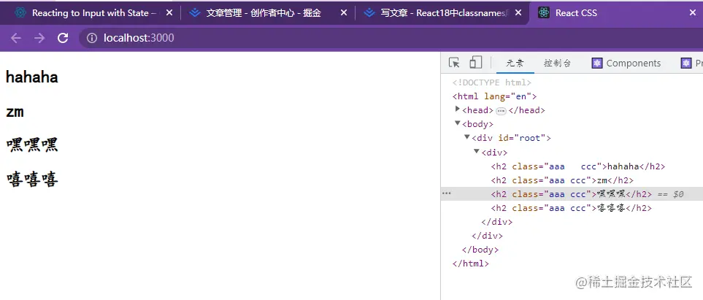
Task: Click the hahaha heading on page
Action: (32, 77)
